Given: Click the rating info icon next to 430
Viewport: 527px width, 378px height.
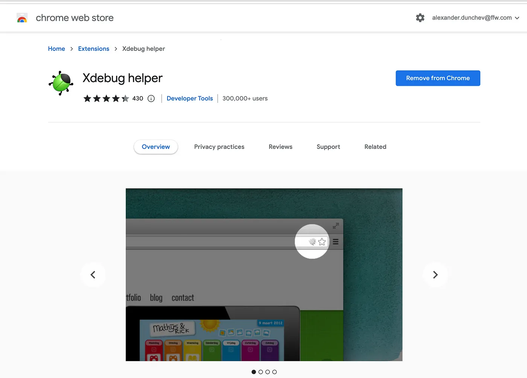Looking at the screenshot, I should [151, 99].
